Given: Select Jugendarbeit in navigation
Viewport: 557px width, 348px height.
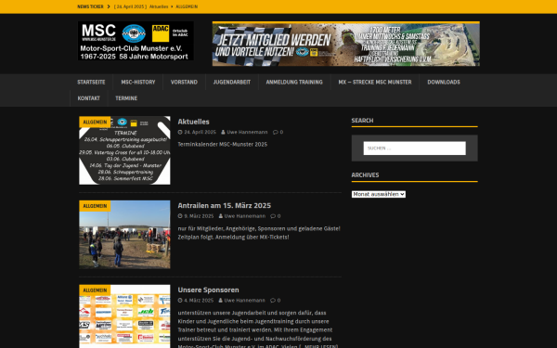Looking at the screenshot, I should click(231, 82).
